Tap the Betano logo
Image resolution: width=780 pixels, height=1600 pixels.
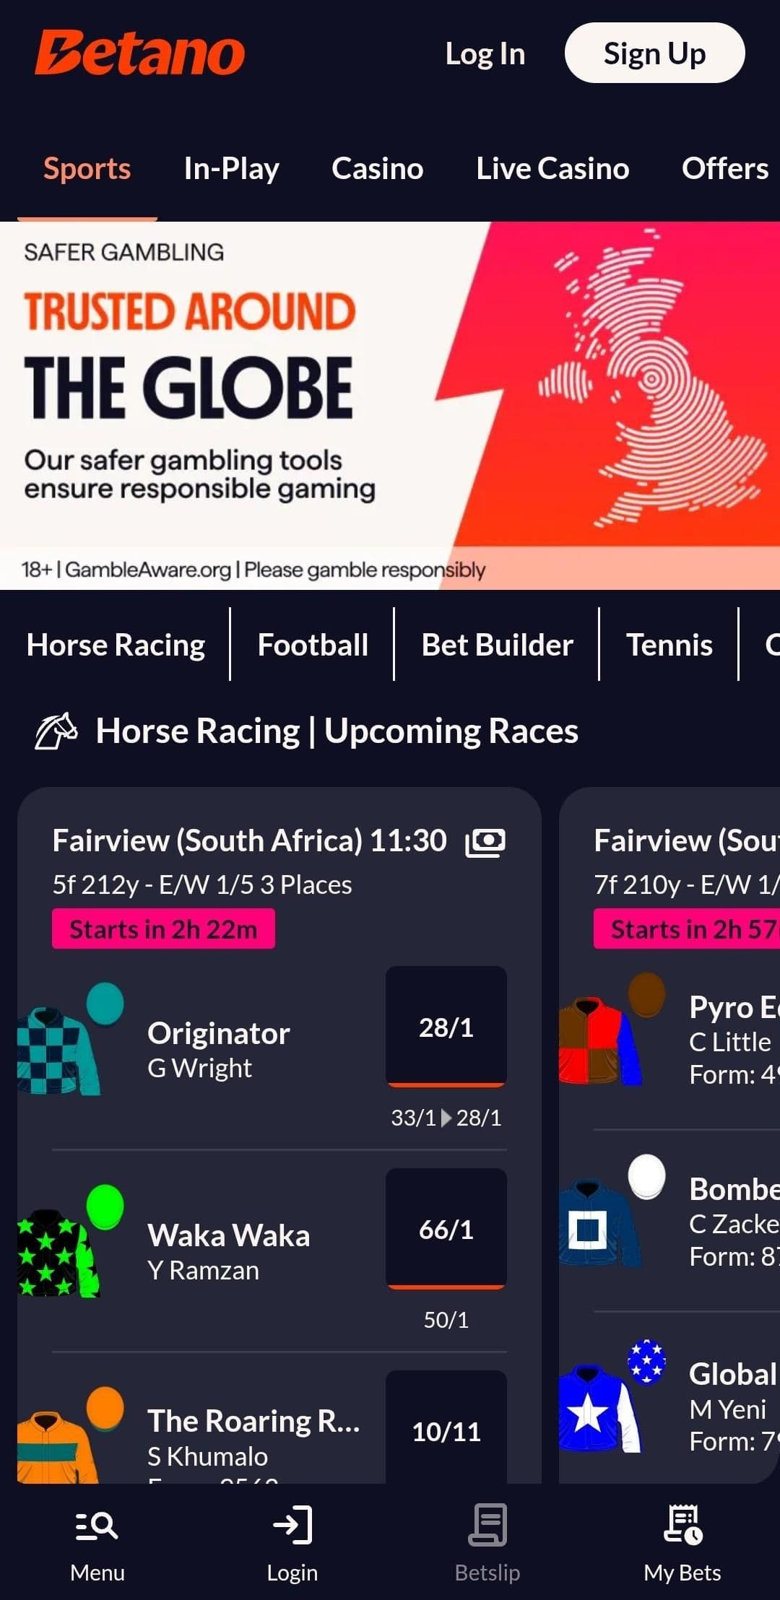coord(140,53)
